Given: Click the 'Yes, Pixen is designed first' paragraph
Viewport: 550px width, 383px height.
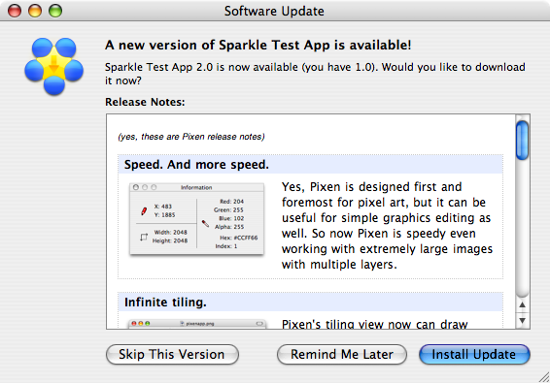Looking at the screenshot, I should [x=387, y=226].
